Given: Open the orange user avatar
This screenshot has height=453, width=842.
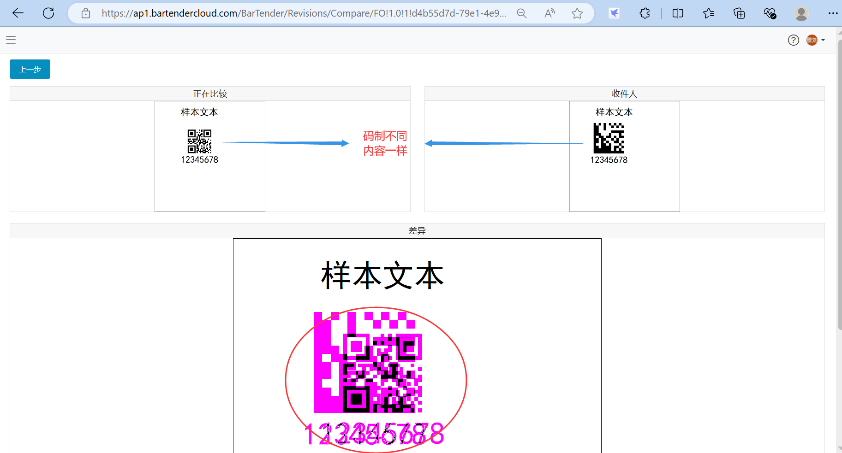Looking at the screenshot, I should click(x=812, y=40).
